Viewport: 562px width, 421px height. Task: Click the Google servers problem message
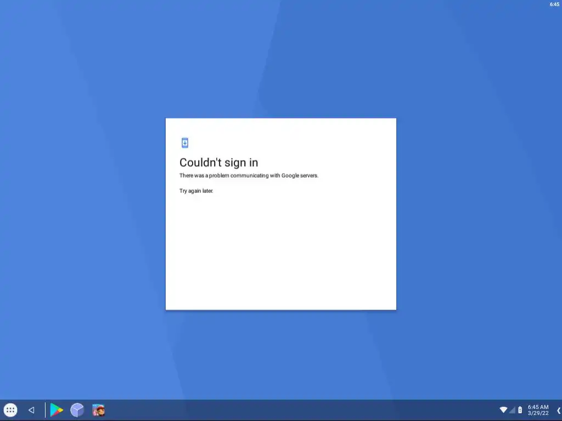click(249, 175)
